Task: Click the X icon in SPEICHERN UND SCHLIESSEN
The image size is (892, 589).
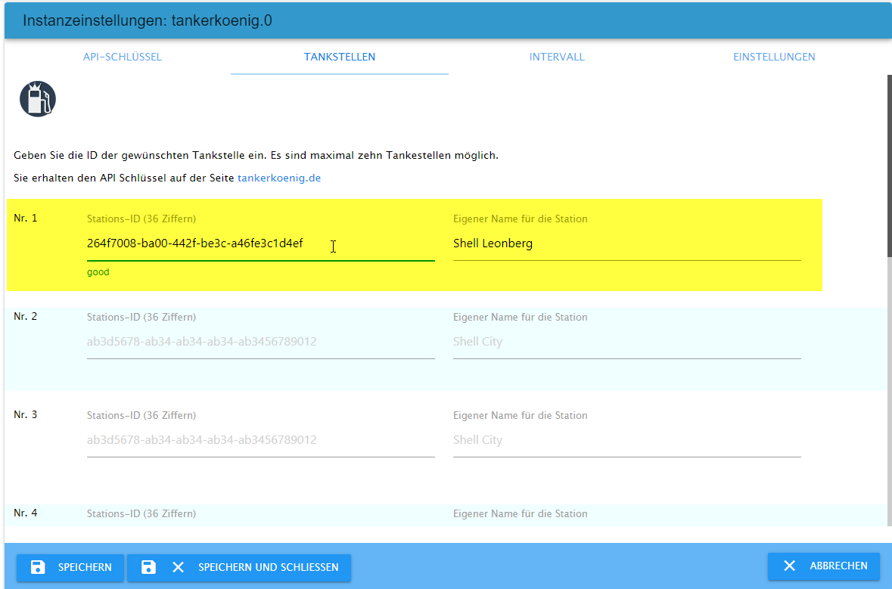Action: [176, 567]
